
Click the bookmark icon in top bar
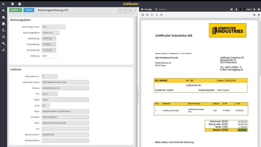tap(13, 4)
